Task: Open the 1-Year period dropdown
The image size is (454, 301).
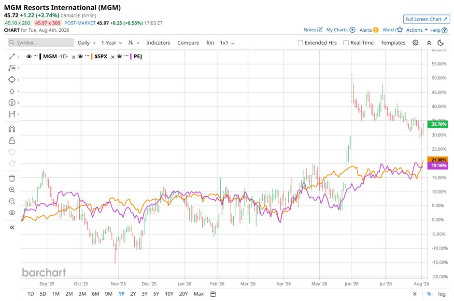Action: coord(112,43)
